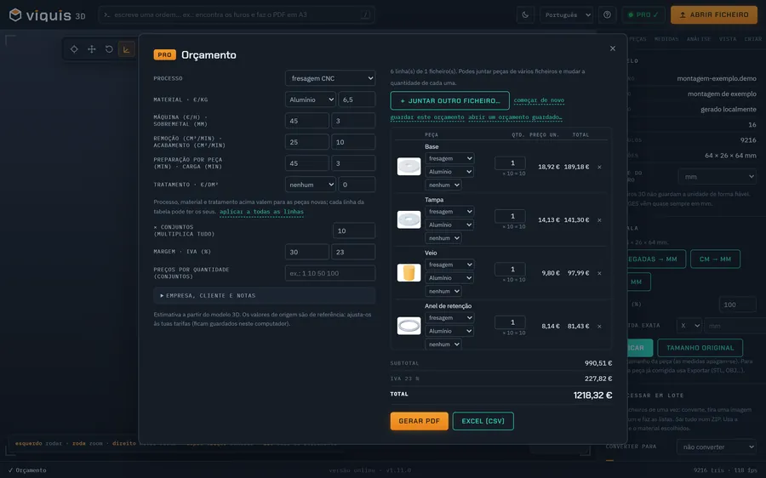Click the green PRO status indicator
This screenshot has height=478, width=766.
[x=643, y=14]
